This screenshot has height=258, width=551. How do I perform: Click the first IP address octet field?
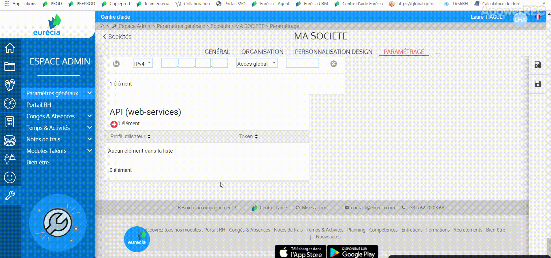pyautogui.click(x=169, y=63)
